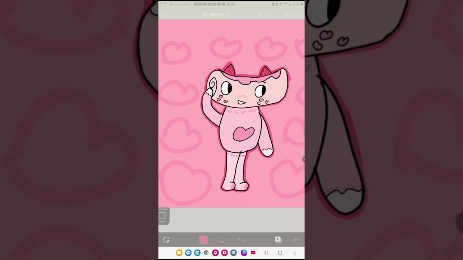Launch the Camera app in taskbar
The image size is (463, 260).
pos(224,253)
